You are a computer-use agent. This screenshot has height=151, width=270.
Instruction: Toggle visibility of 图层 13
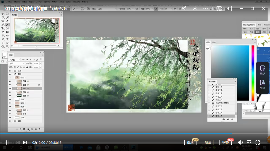pos(10,85)
